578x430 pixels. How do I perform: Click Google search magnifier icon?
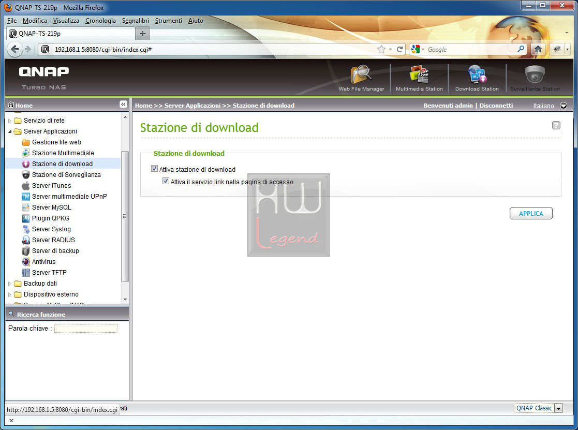coord(521,49)
